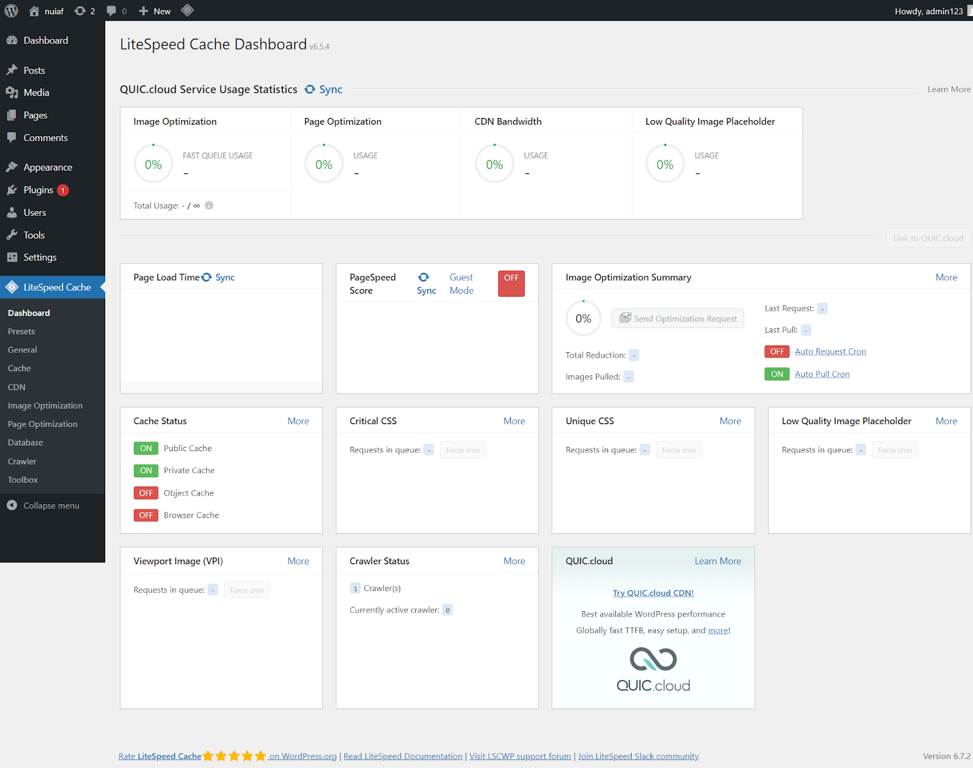
Task: Click the updates icon in admin bar
Action: (x=80, y=11)
